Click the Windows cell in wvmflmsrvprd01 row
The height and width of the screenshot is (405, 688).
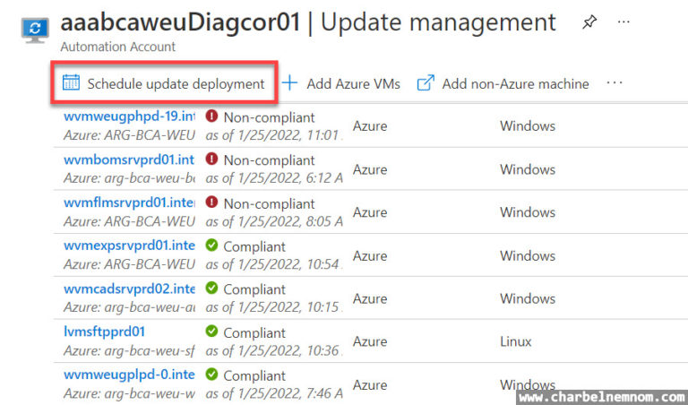(x=528, y=212)
